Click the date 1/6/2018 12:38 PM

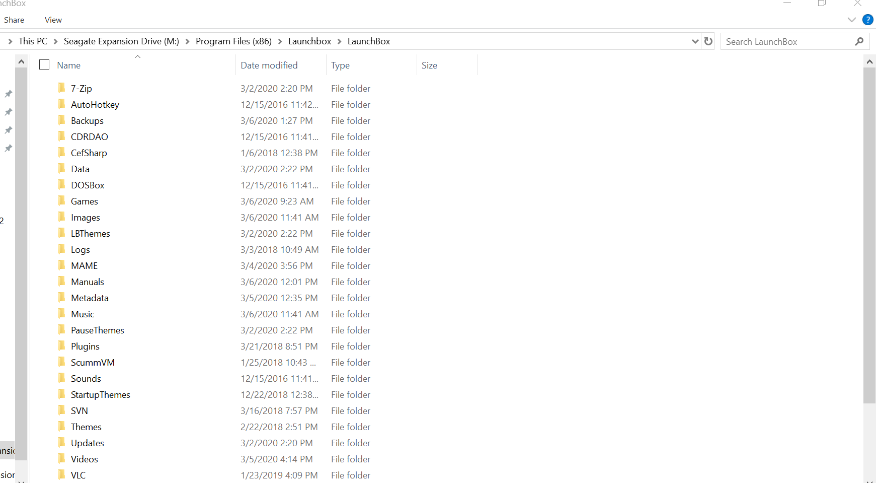[x=279, y=153]
